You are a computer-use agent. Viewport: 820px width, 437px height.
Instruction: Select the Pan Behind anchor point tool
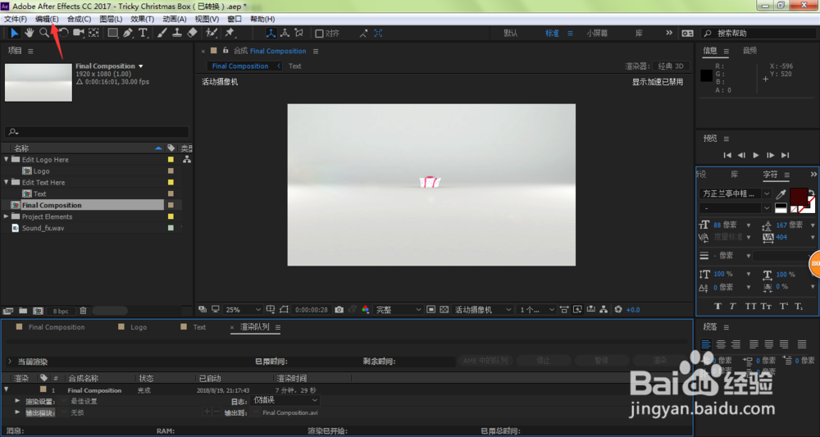tap(93, 33)
